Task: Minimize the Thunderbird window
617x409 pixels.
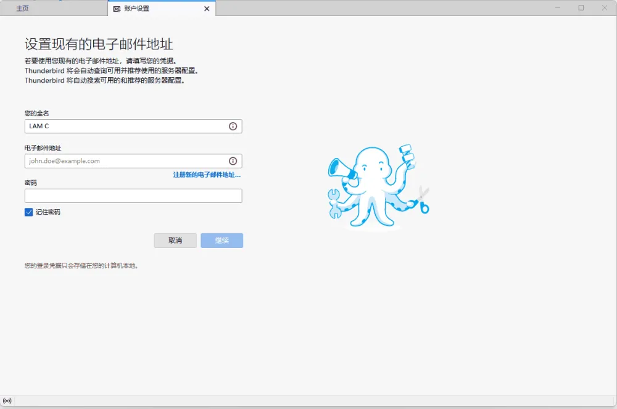Action: [x=558, y=8]
